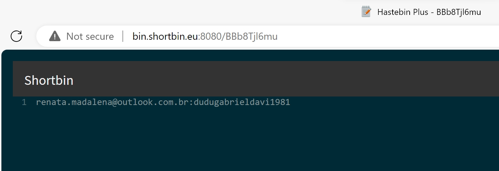The width and height of the screenshot is (499, 171).
Task: Click the empty gutter area below line number 1
Action: coord(24,135)
